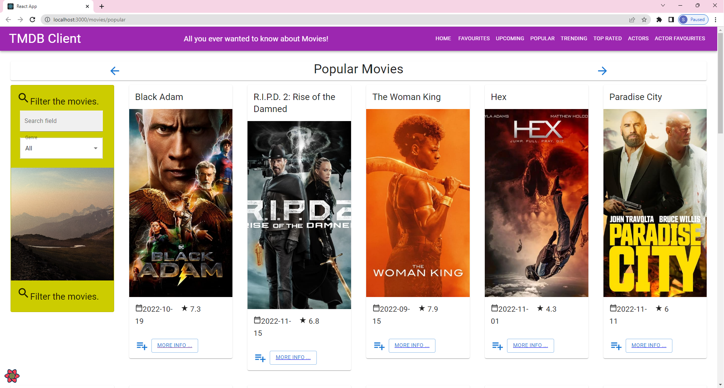
Task: Open More Info for Hex
Action: 530,346
